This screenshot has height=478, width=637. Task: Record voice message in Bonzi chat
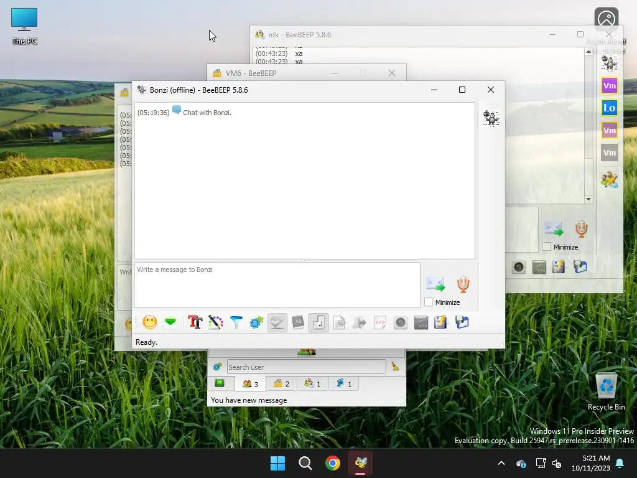[x=463, y=284]
